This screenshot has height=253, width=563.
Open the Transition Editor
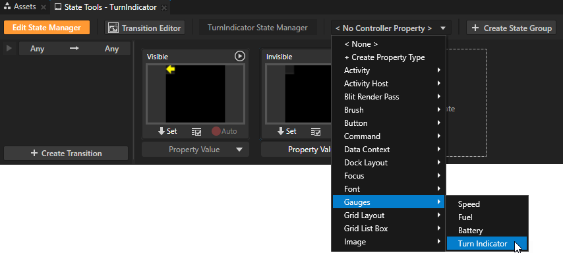(x=144, y=28)
